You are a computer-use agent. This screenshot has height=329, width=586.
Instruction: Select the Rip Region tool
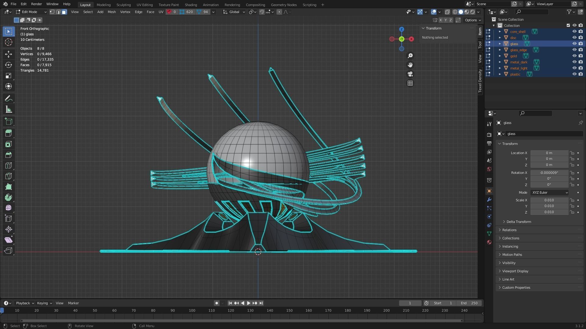click(x=9, y=251)
